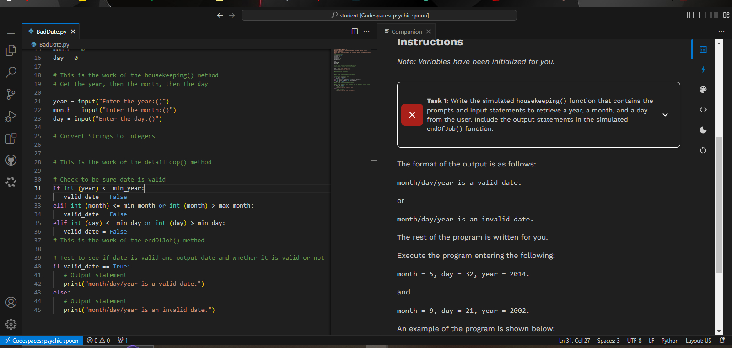This screenshot has height=348, width=732.
Task: Open the Run and Debug view
Action: [11, 116]
